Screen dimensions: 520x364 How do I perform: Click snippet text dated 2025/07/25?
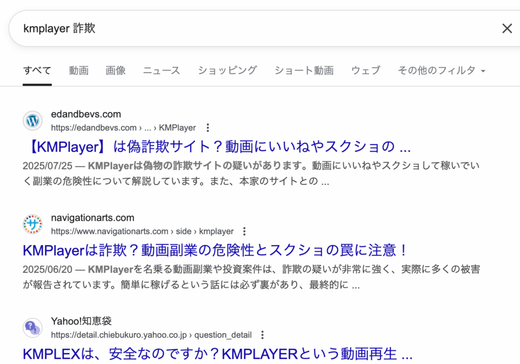click(x=251, y=173)
